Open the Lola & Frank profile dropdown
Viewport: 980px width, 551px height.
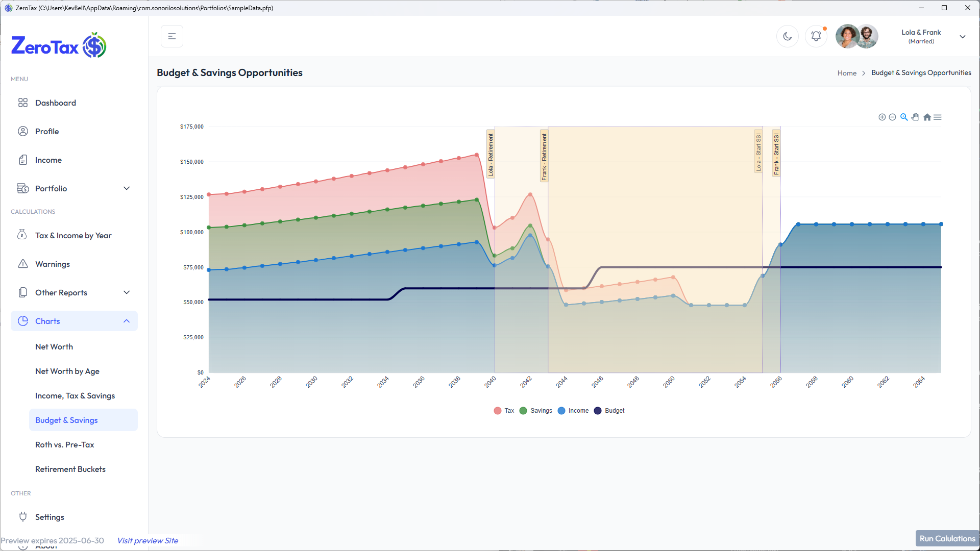962,37
